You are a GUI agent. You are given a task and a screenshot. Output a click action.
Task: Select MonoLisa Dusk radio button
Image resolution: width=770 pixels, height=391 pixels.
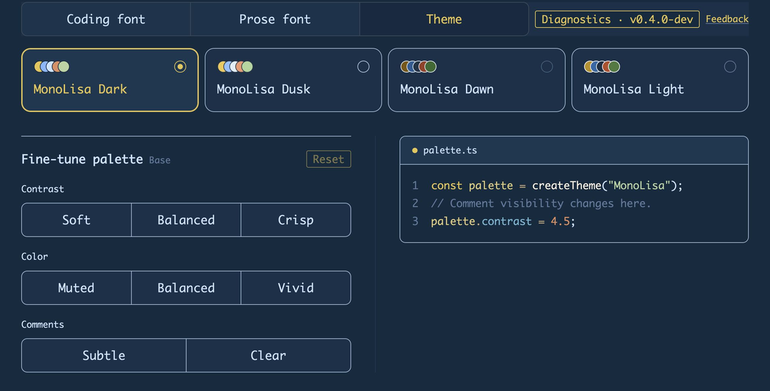[x=363, y=67]
